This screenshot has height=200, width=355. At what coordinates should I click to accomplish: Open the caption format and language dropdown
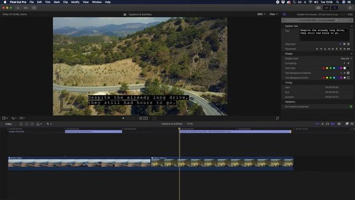(317, 20)
